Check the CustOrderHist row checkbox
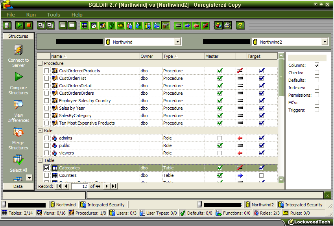 tap(47, 78)
